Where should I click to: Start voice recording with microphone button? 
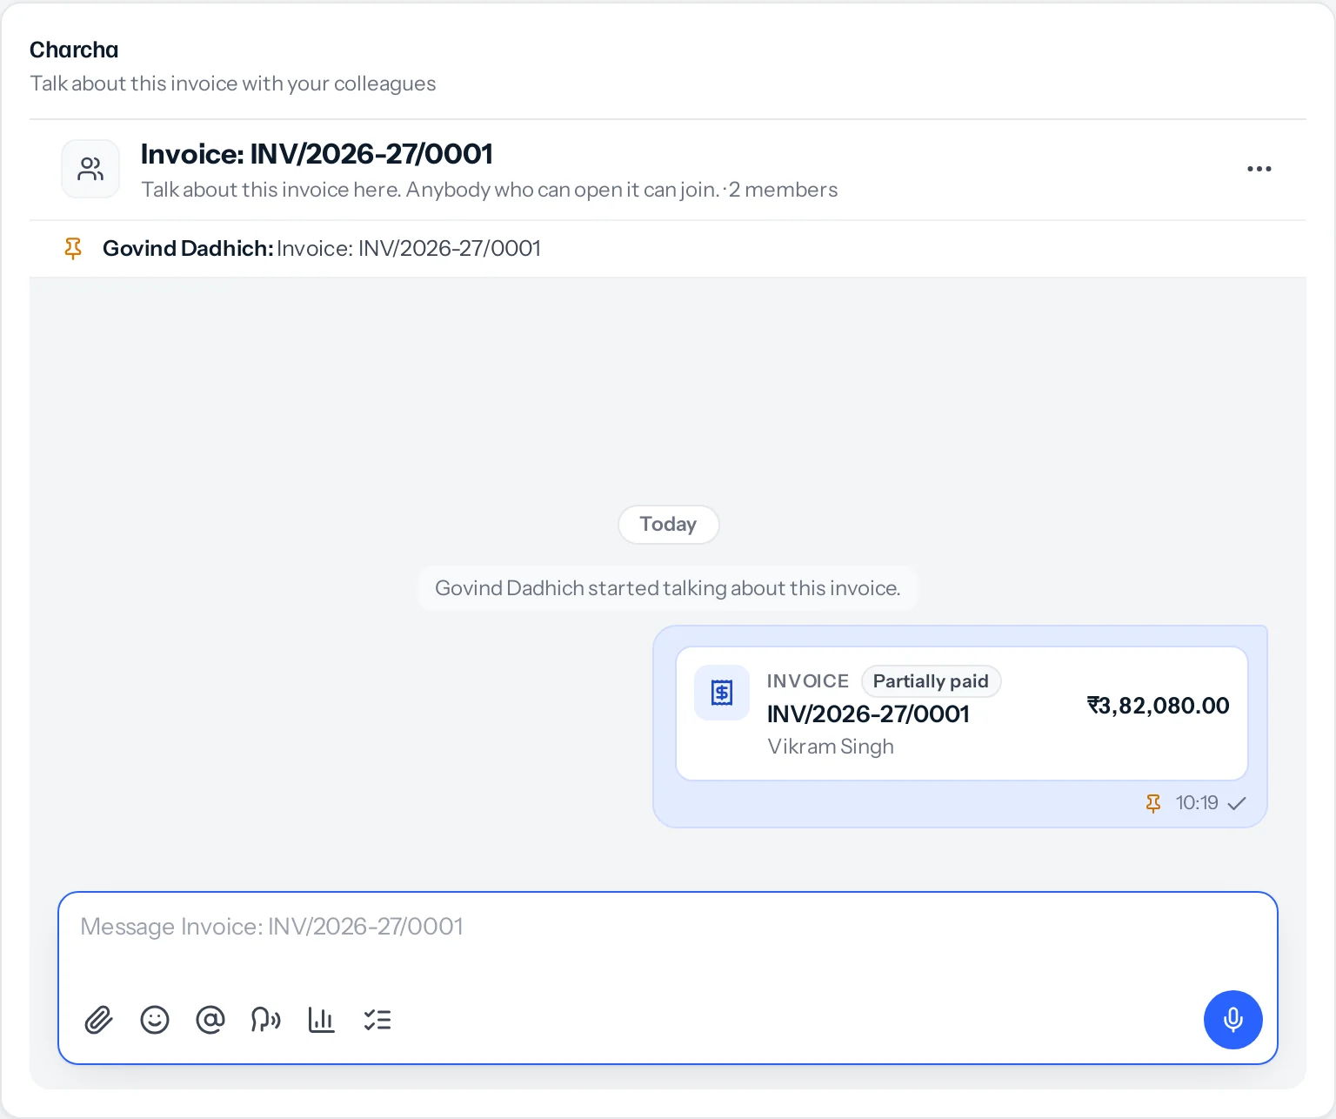pos(1233,1020)
